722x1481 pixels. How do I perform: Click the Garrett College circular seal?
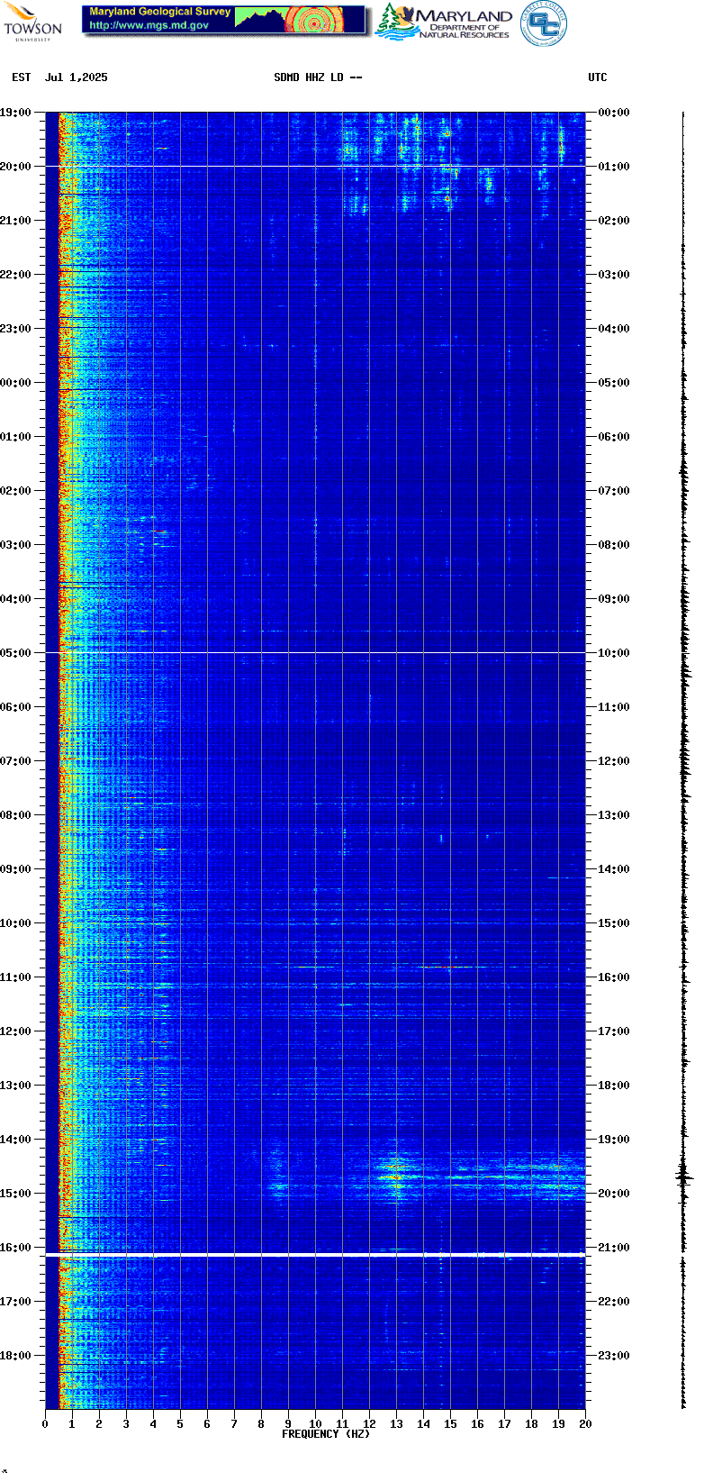coord(544,23)
